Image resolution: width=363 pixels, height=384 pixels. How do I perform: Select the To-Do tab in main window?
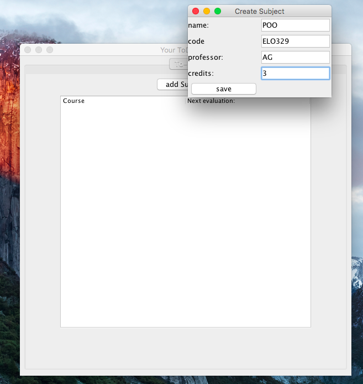178,65
